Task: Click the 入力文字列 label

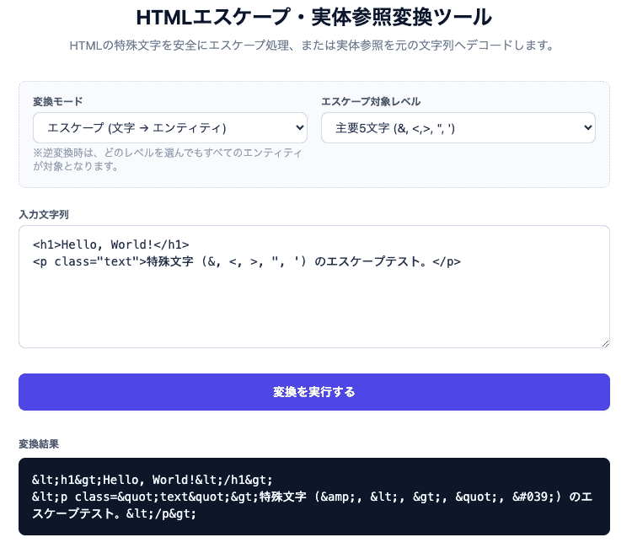Action: pyautogui.click(x=44, y=214)
